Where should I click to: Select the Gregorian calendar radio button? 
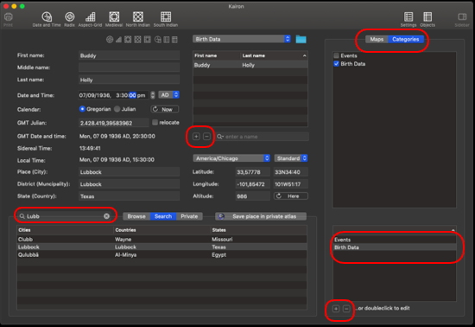click(x=82, y=109)
